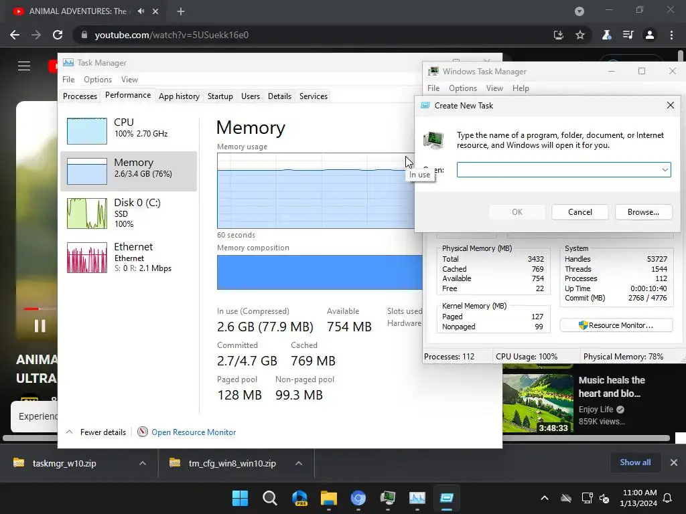Screen dimensions: 686x514
Task: Open notifications bell in system tray
Action: [x=668, y=498]
